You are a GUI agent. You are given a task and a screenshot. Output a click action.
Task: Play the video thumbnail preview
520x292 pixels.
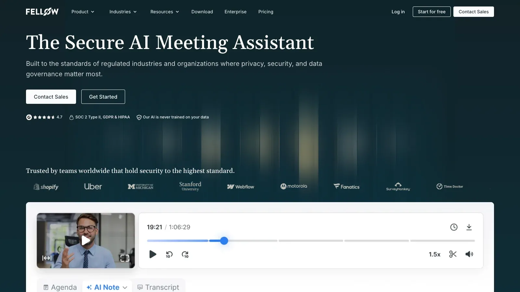pyautogui.click(x=86, y=240)
